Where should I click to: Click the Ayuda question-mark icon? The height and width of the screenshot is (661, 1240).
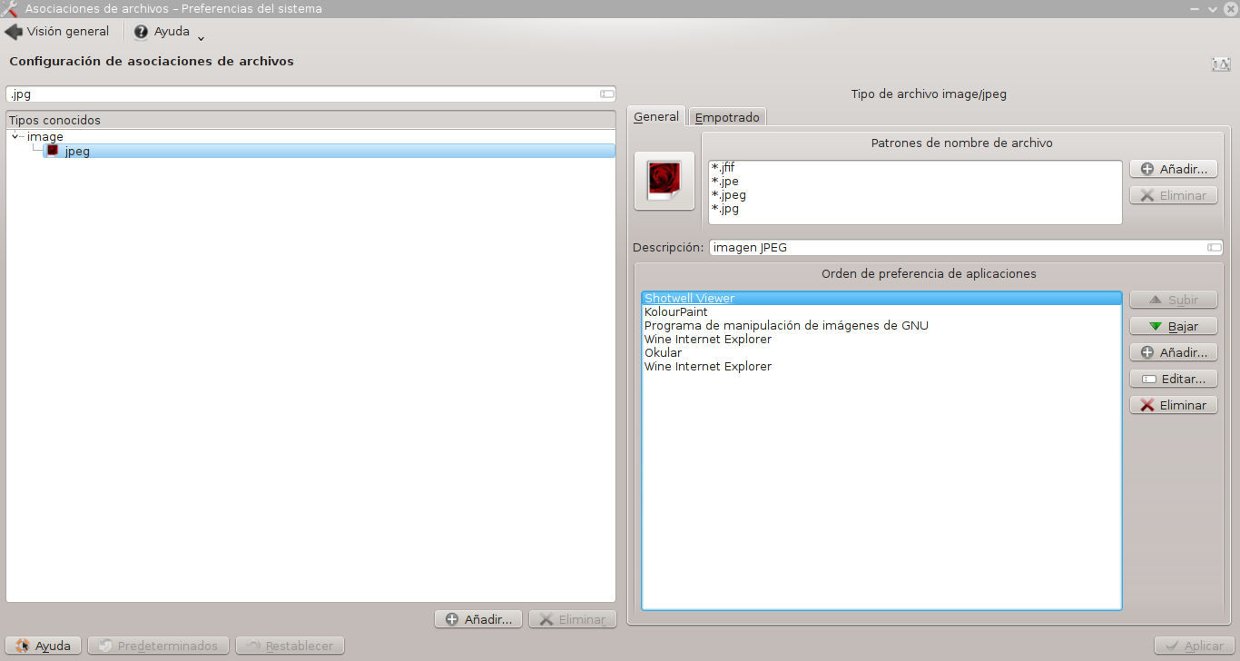click(141, 30)
